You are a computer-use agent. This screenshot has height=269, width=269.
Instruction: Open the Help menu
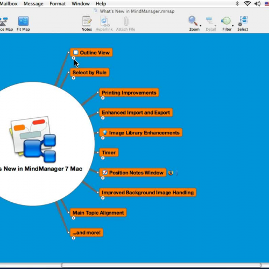tap(101, 4)
